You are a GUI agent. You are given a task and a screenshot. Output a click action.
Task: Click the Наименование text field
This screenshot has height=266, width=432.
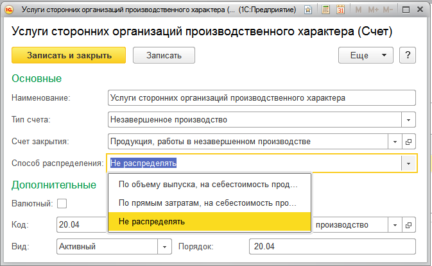pos(262,97)
